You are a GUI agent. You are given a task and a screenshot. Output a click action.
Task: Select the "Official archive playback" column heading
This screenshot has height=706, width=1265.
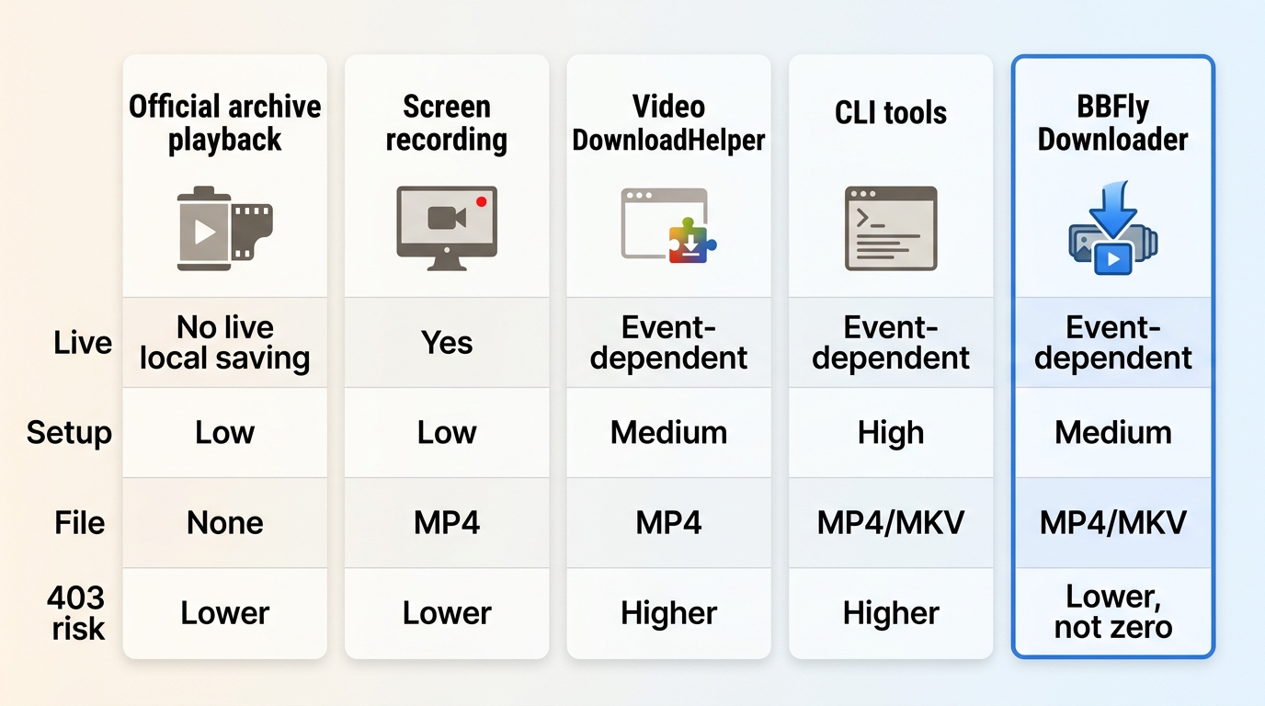click(225, 123)
